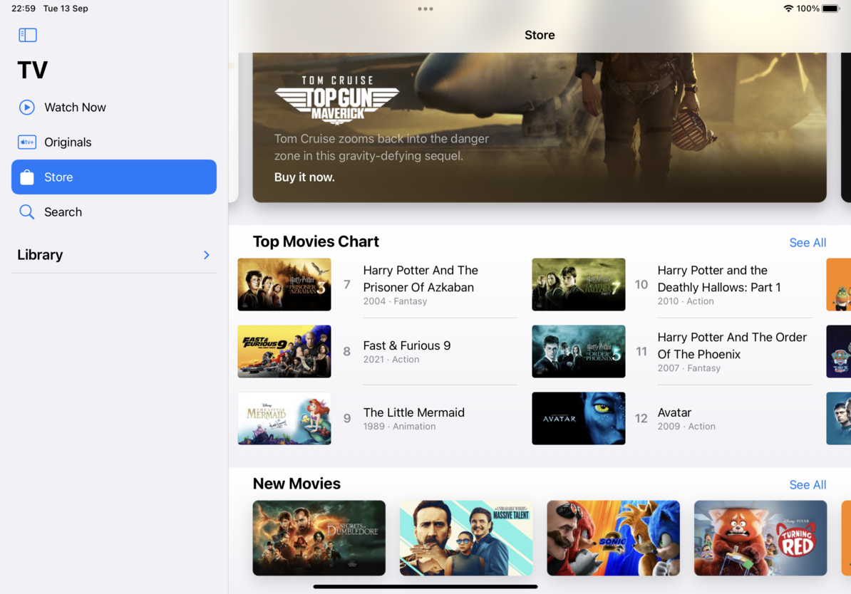The image size is (851, 594).
Task: Open the Top Gun Maverick banner
Action: (540, 127)
